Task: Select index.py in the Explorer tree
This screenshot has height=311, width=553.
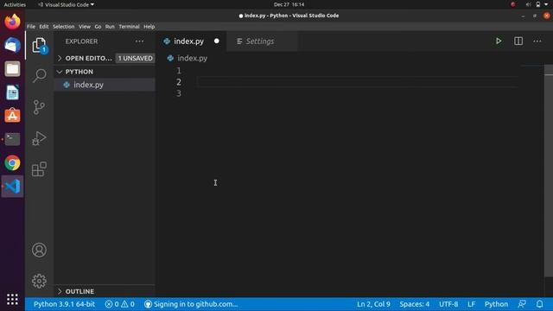Action: pyautogui.click(x=105, y=85)
